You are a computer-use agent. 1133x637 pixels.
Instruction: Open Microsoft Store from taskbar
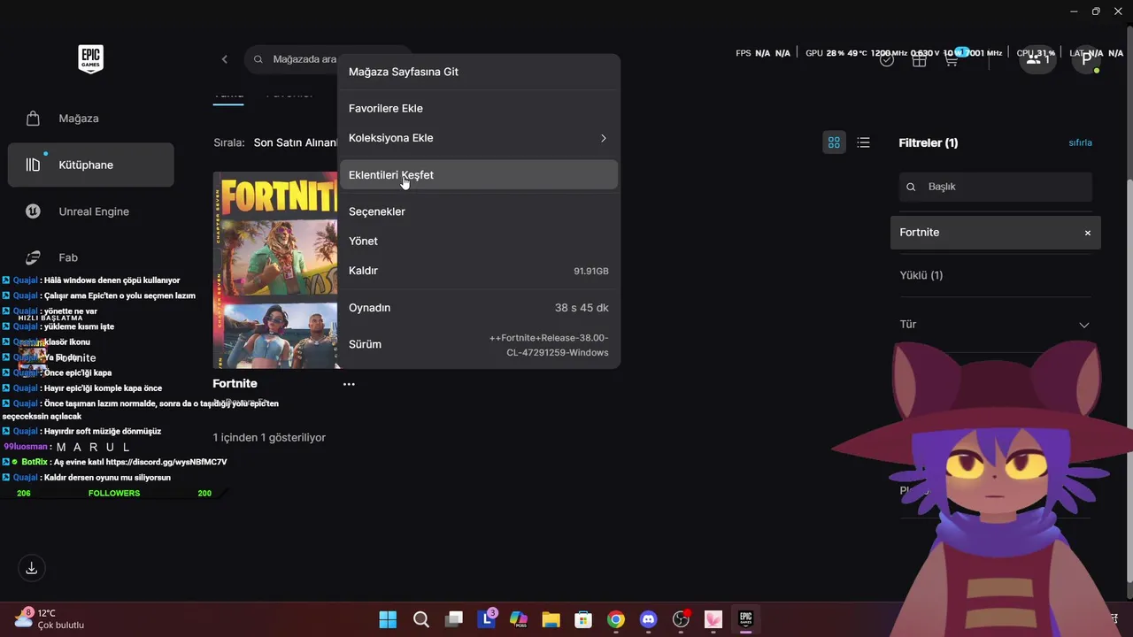583,619
